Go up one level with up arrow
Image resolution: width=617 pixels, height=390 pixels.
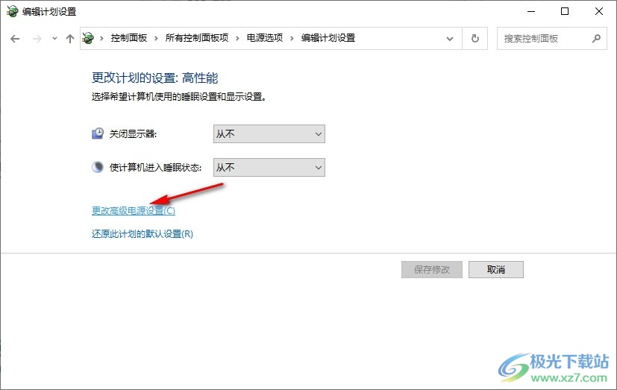[x=69, y=39]
